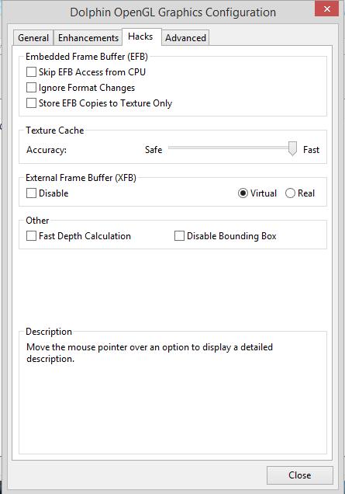
Task: Click the External Frame Buffer (XFB) heading
Action: pos(81,178)
